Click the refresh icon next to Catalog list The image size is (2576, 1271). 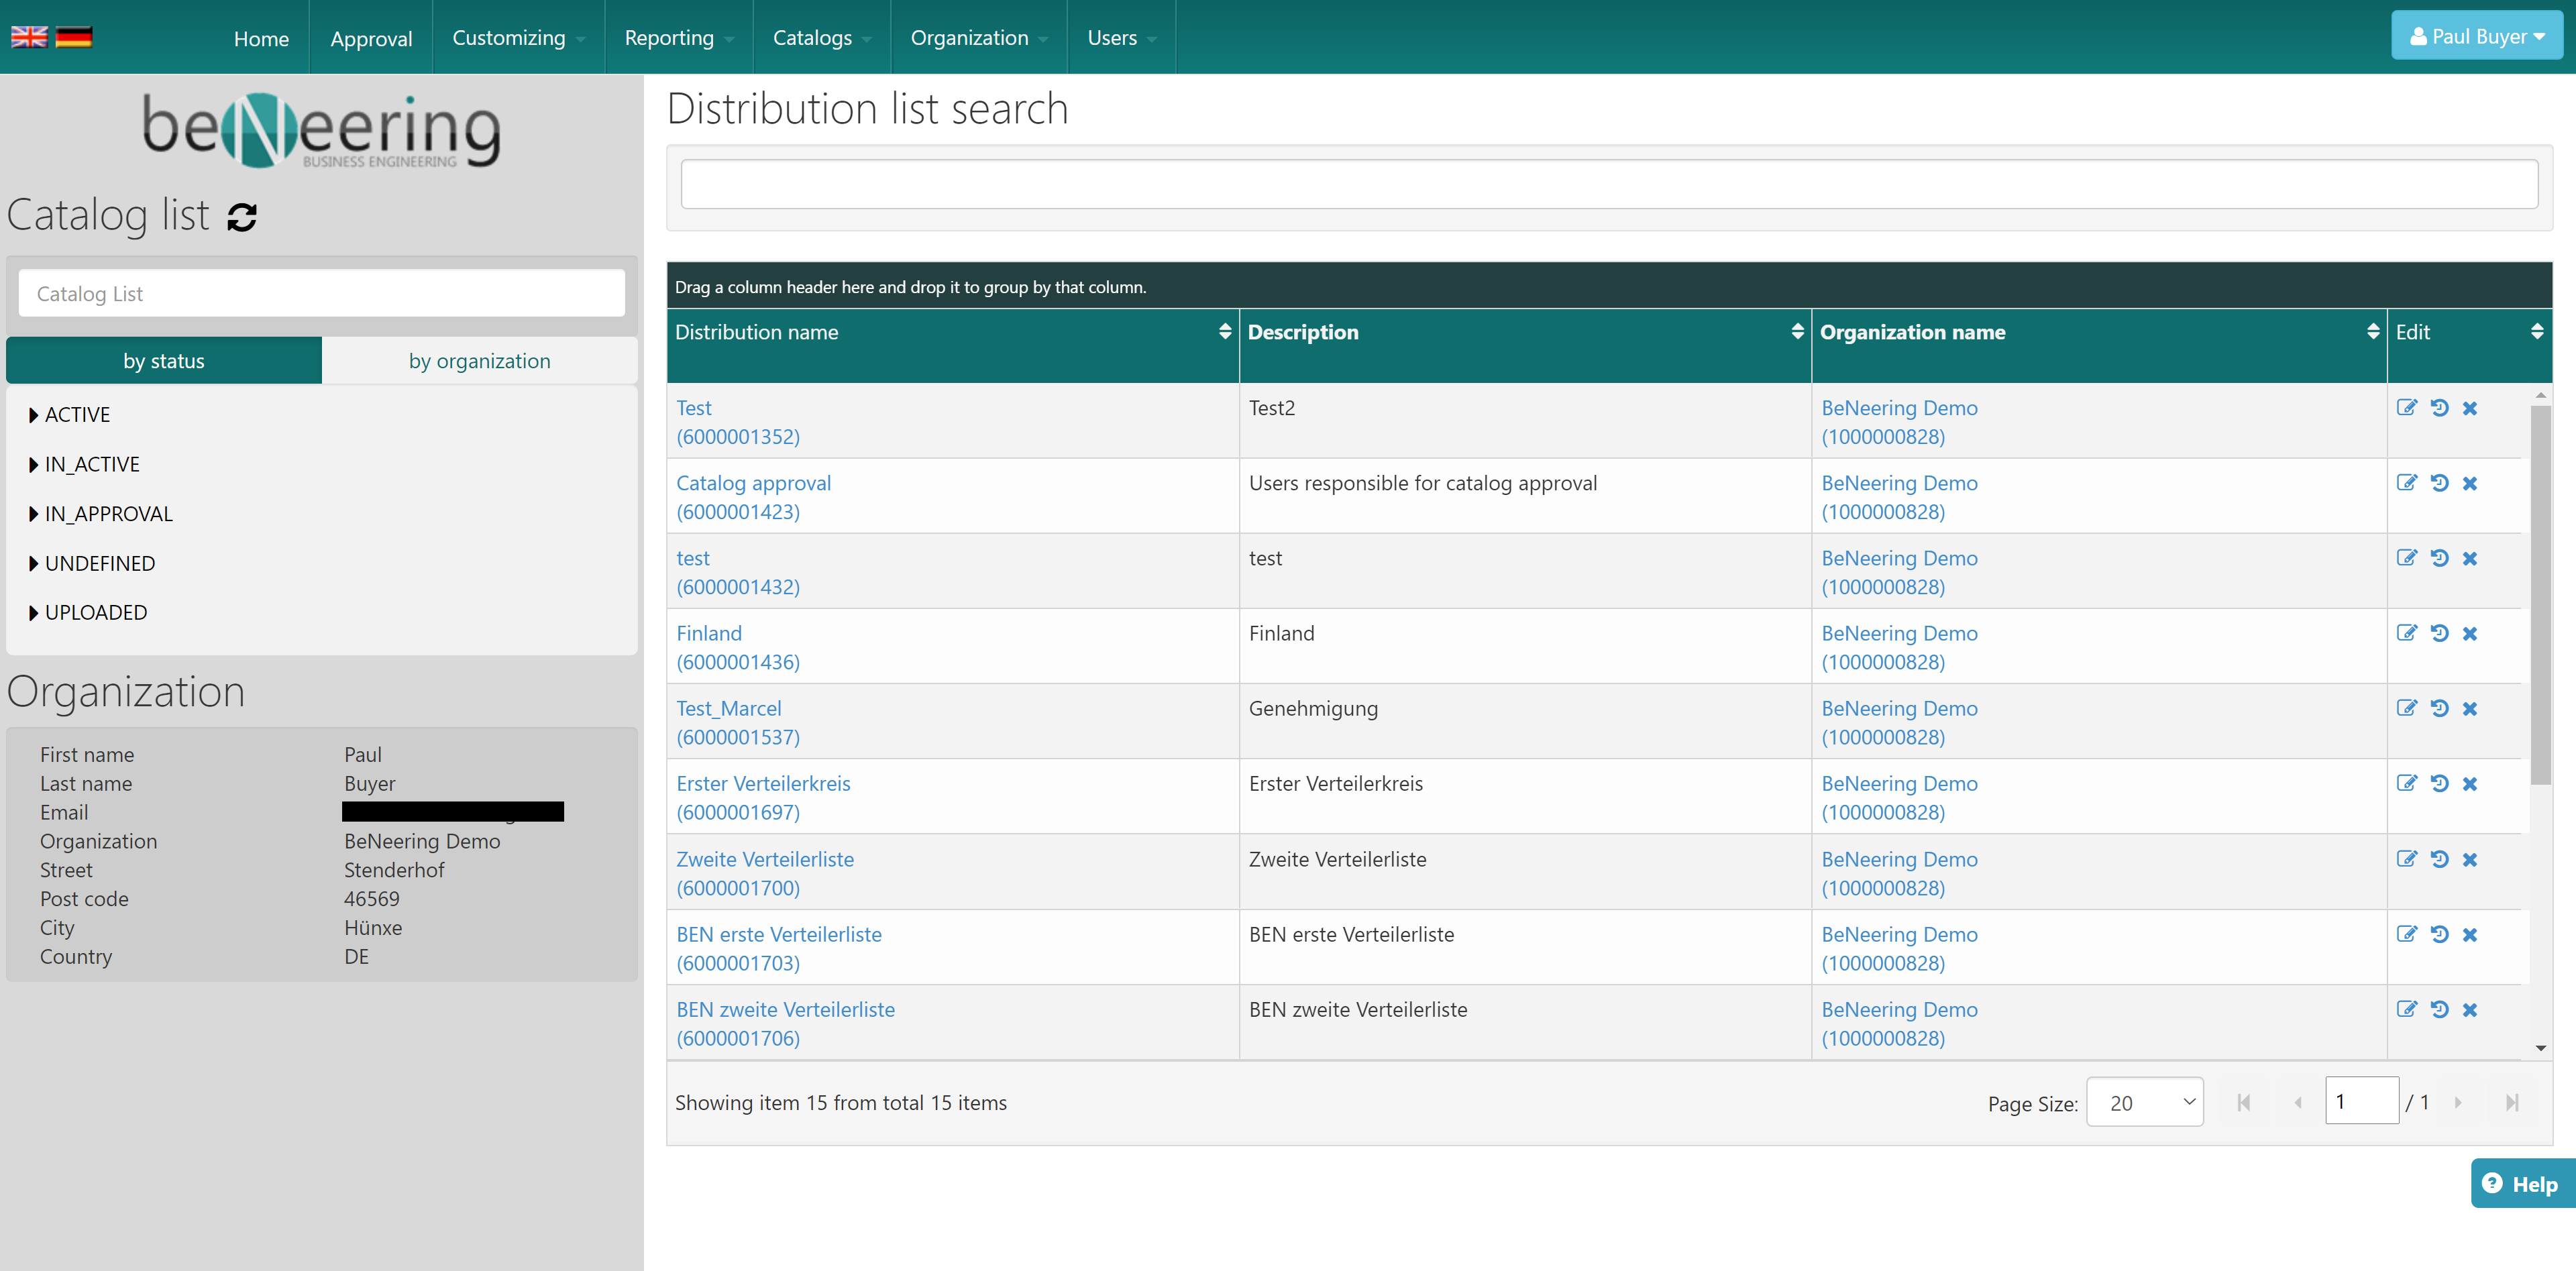click(242, 217)
